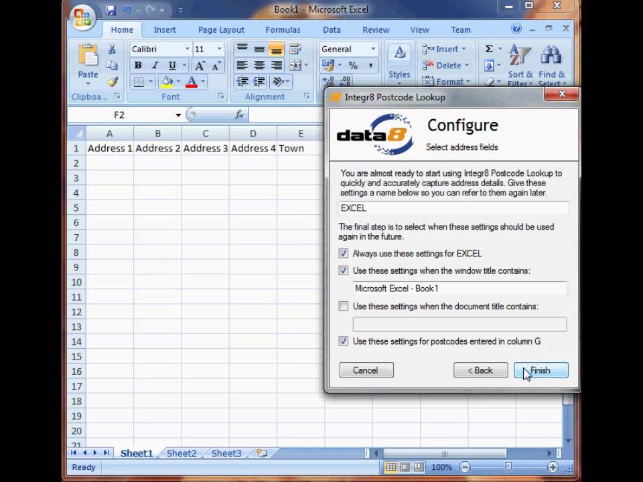
Task: Click the window title field Microsoft Excel - Book1
Action: pos(459,288)
